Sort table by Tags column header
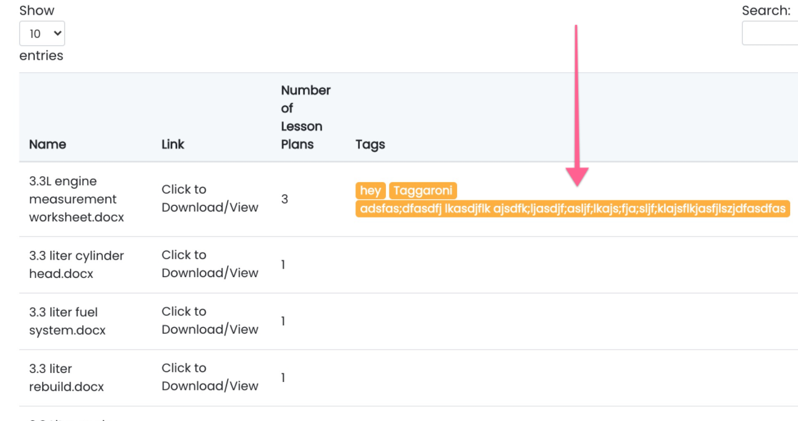Viewport: 798px width, 421px height. click(x=370, y=144)
